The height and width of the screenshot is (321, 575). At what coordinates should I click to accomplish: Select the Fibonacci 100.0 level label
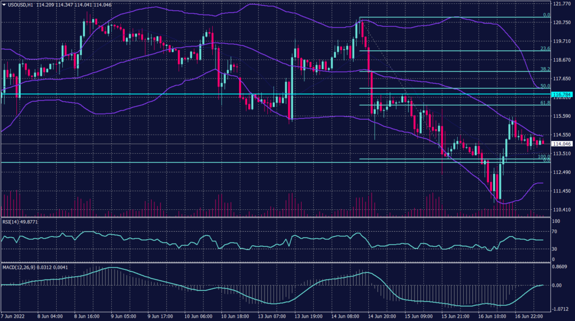pyautogui.click(x=543, y=157)
